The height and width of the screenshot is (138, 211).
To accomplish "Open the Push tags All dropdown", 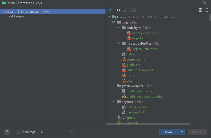I will click(56, 132).
